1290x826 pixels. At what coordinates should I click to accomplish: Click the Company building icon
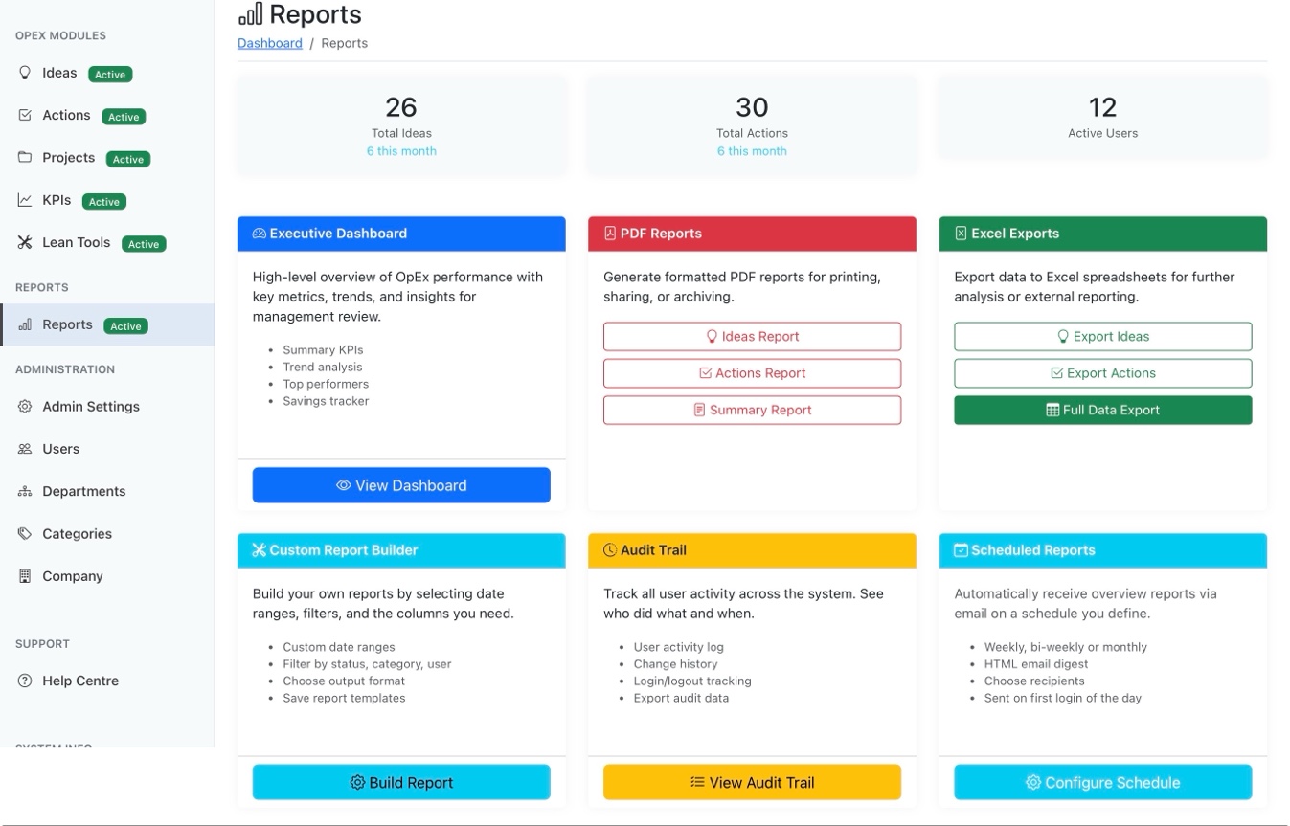coord(24,575)
